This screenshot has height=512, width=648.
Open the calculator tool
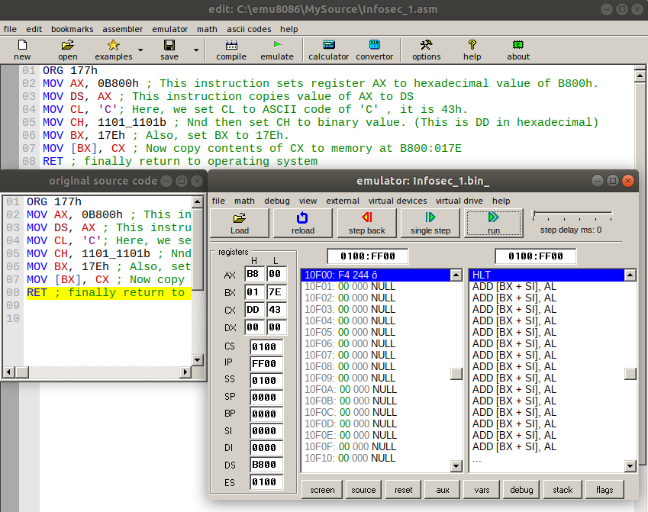click(328, 50)
